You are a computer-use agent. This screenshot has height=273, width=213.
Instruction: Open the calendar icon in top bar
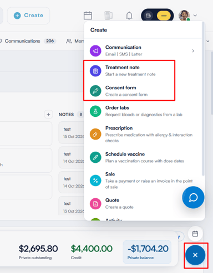[x=88, y=16]
